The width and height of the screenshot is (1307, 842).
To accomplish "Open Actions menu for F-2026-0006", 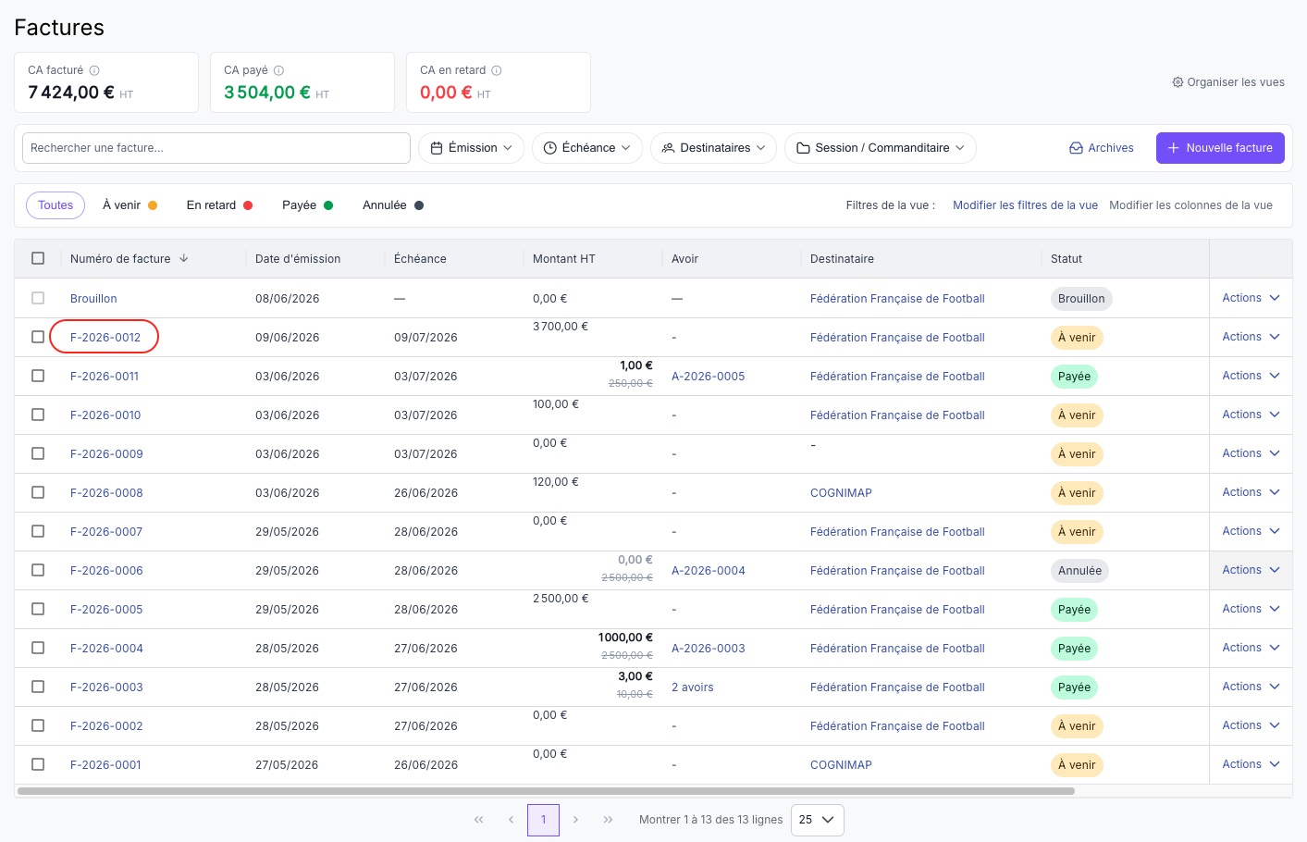I will coord(1251,570).
